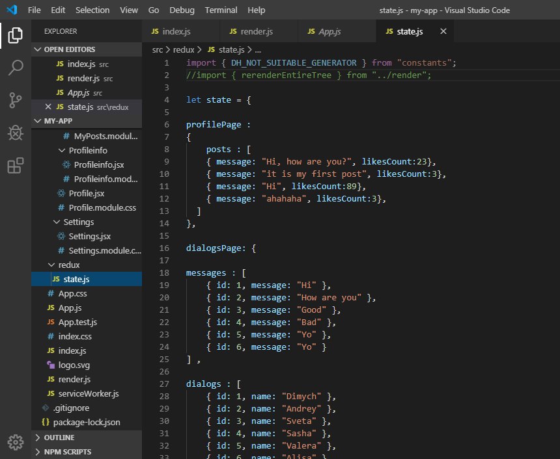Open the Debug view icon
The height and width of the screenshot is (459, 560).
point(15,133)
